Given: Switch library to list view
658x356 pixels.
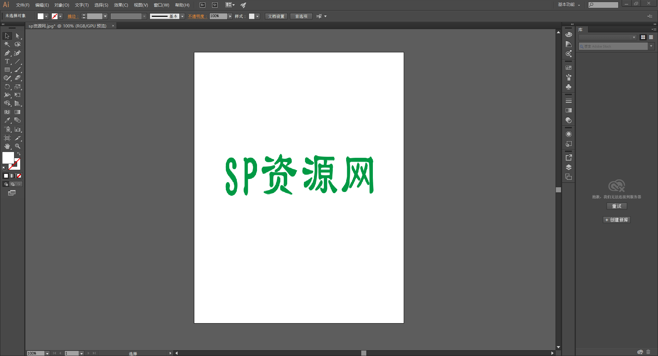Looking at the screenshot, I should click(651, 37).
